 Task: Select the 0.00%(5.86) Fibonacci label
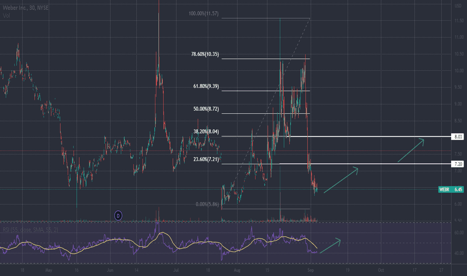point(207,204)
